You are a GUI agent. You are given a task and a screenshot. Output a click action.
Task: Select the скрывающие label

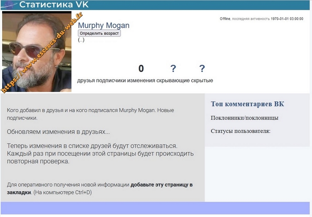tap(173, 80)
